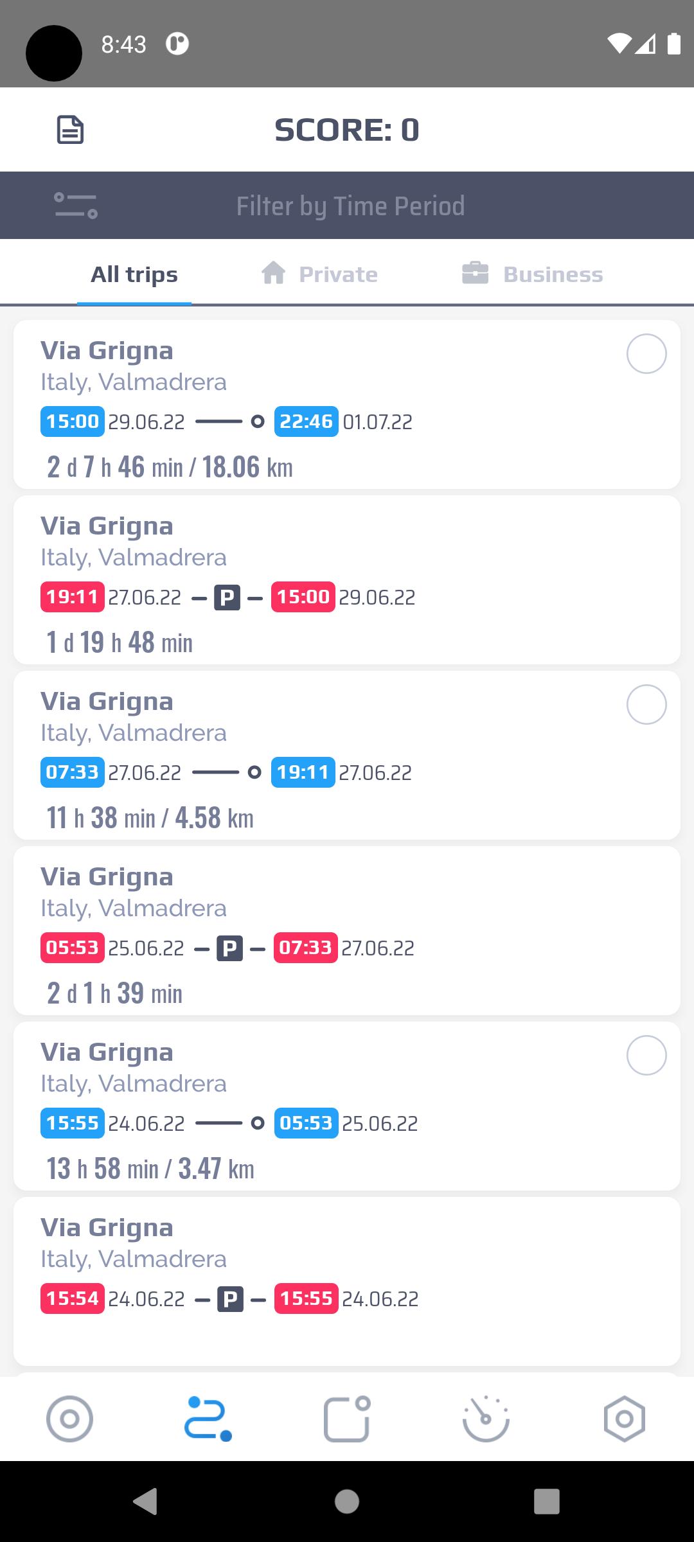Open Filter by Time Period
The height and width of the screenshot is (1542, 694).
[350, 206]
